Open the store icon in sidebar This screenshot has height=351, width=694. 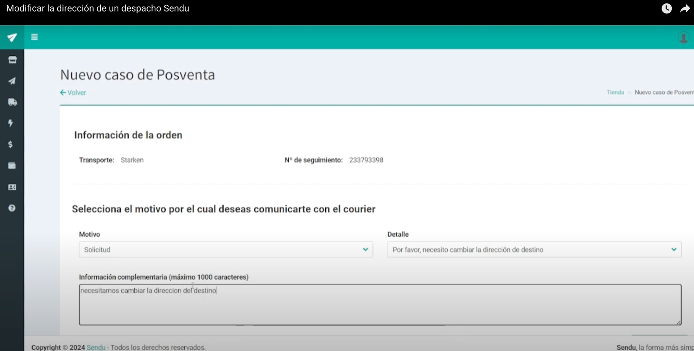pos(12,60)
